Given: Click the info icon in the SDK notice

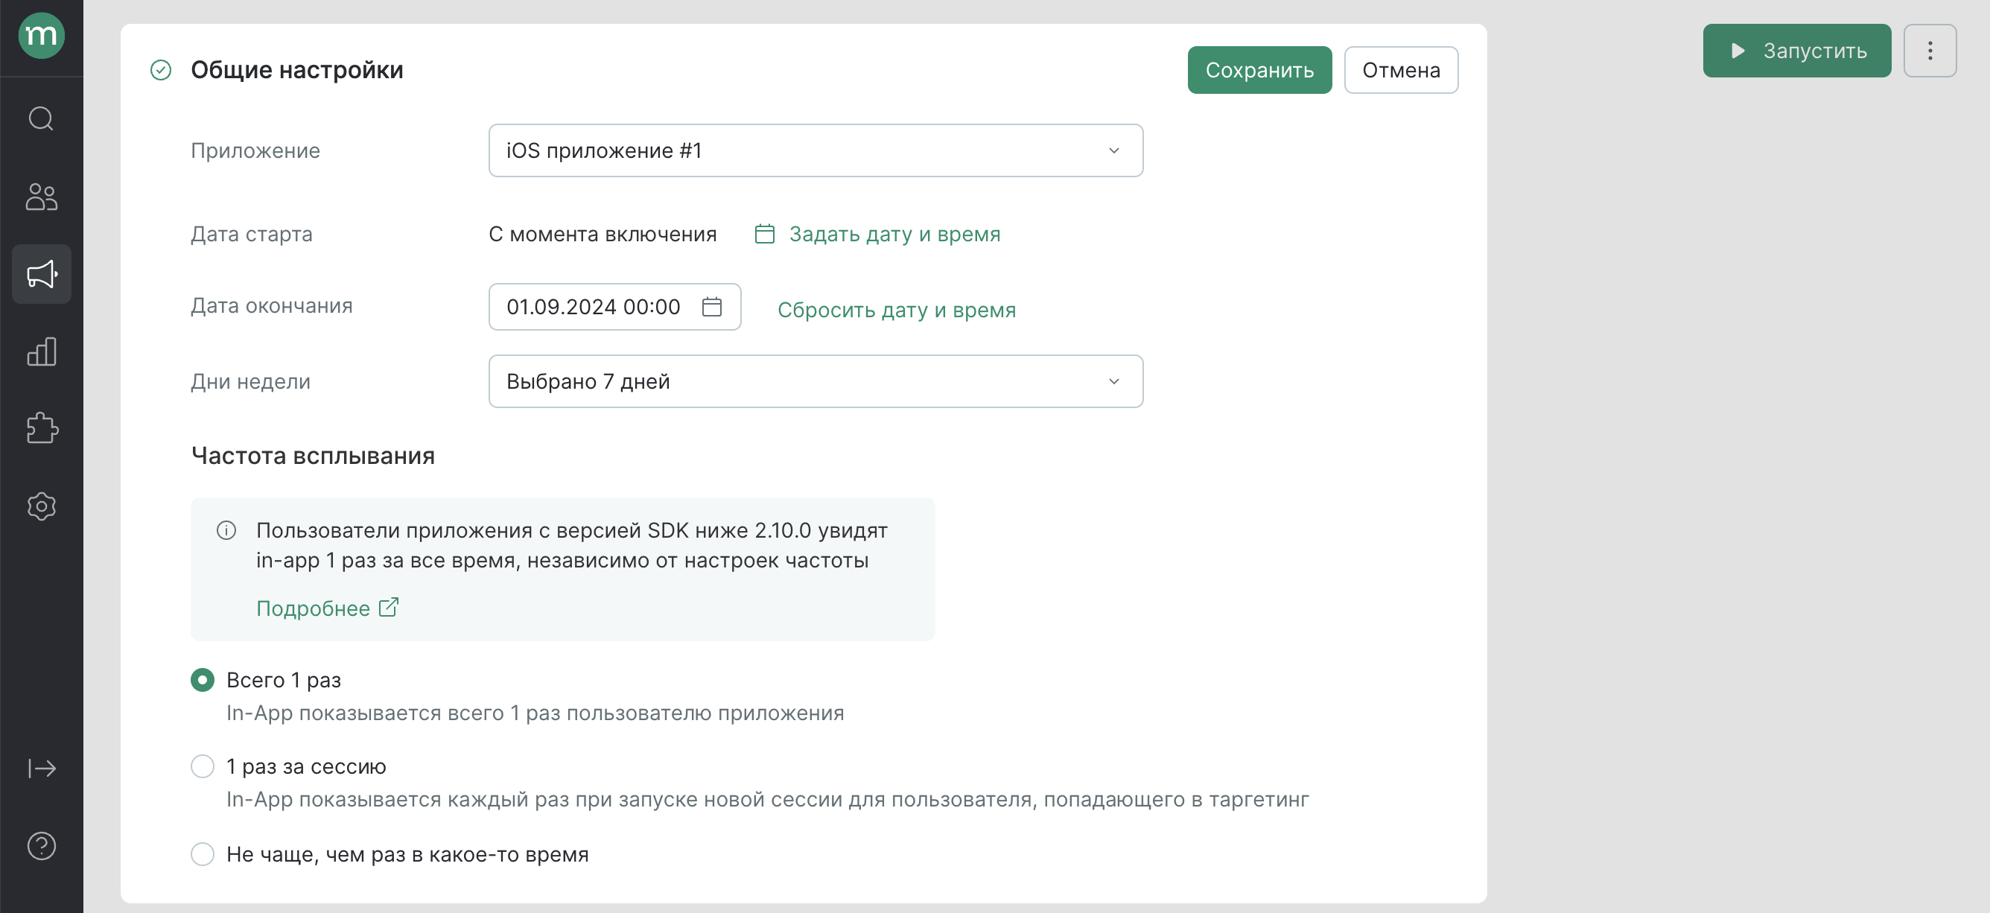Looking at the screenshot, I should coord(226,531).
